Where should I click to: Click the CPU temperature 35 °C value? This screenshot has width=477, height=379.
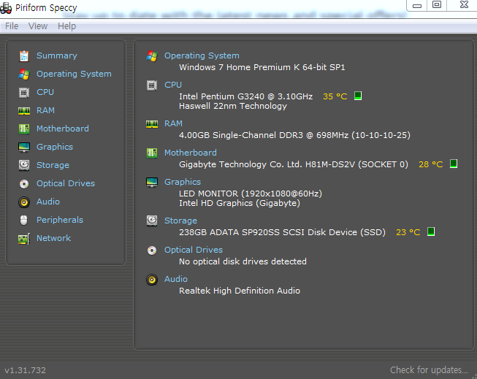(335, 96)
